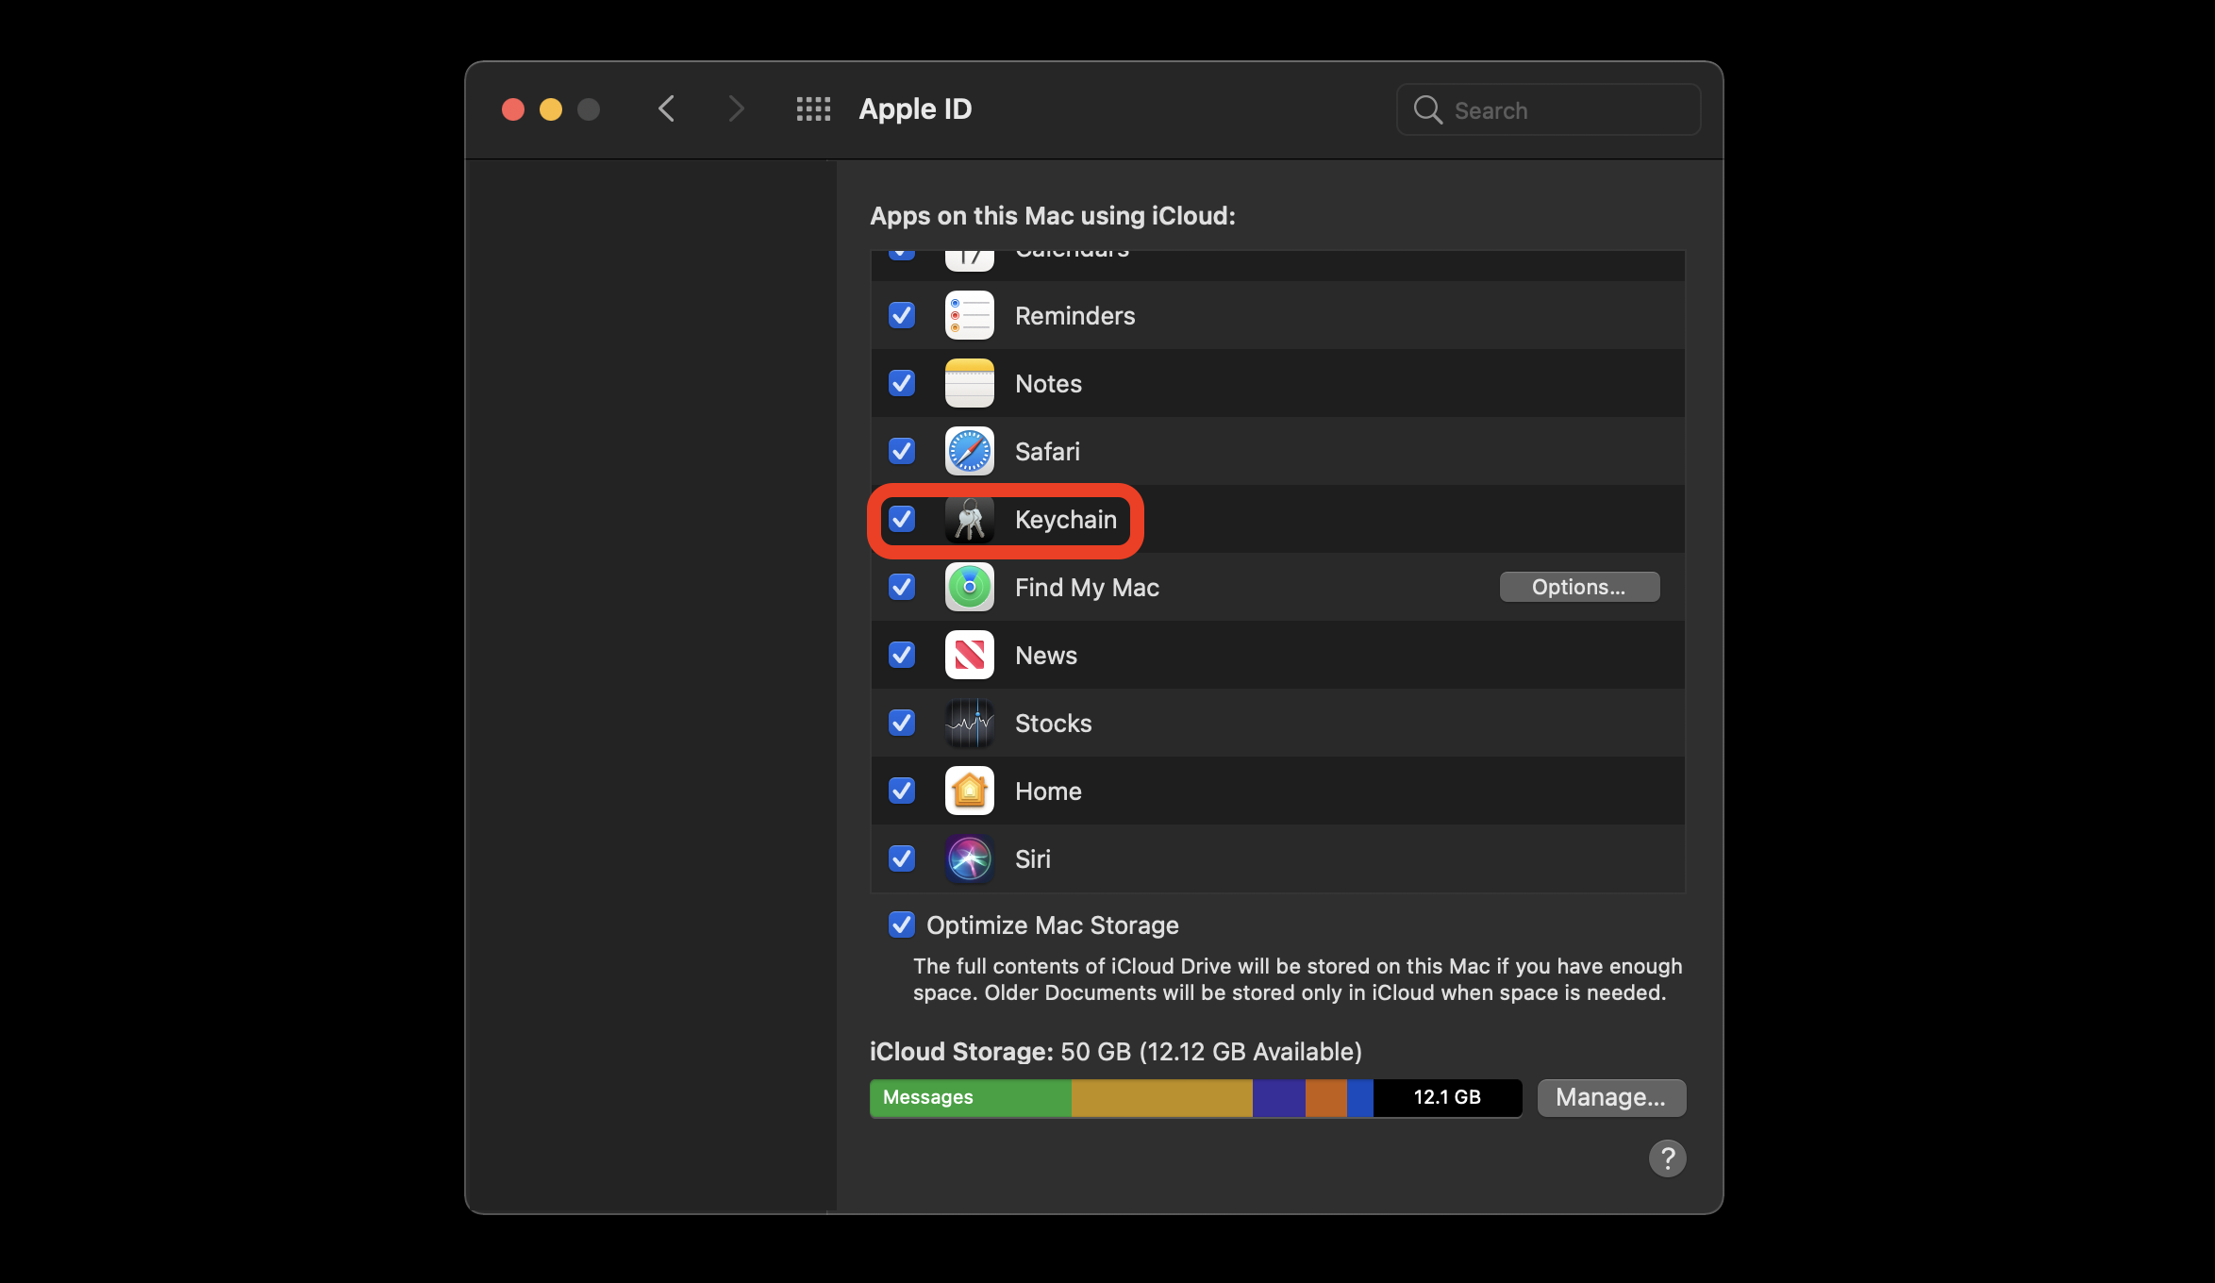Toggle the Optimize Mac Storage checkbox
This screenshot has height=1283, width=2215.
tap(897, 925)
